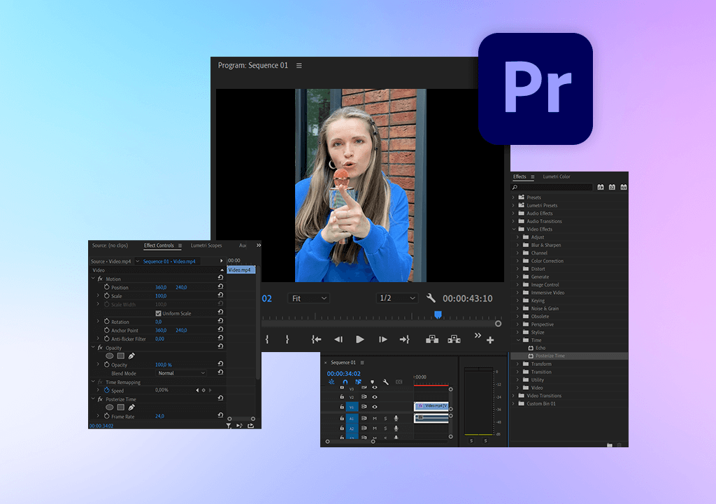Lock track V2 padlock

[341, 396]
